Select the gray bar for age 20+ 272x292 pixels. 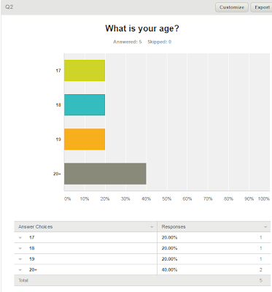pos(105,174)
